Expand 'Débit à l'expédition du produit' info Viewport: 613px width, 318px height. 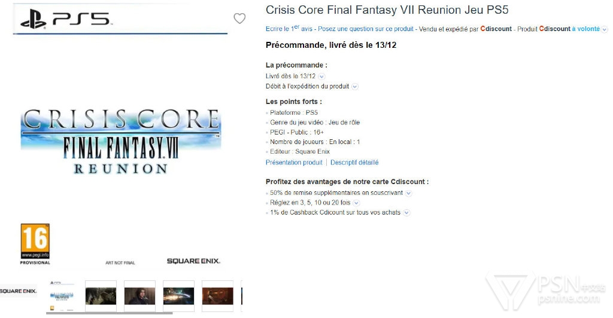pyautogui.click(x=354, y=87)
